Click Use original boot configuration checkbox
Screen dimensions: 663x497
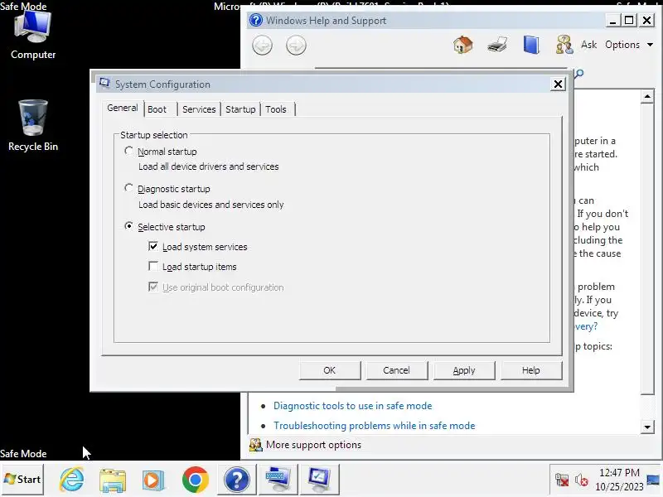[x=153, y=287]
